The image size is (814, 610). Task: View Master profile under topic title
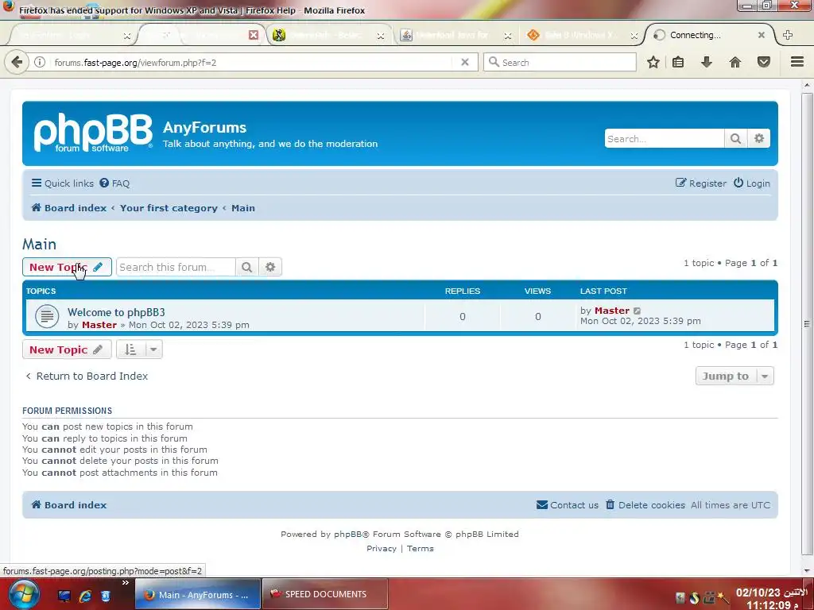point(99,325)
